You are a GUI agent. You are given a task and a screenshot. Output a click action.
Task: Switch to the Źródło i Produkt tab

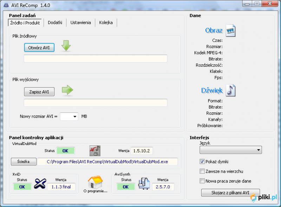click(25, 23)
